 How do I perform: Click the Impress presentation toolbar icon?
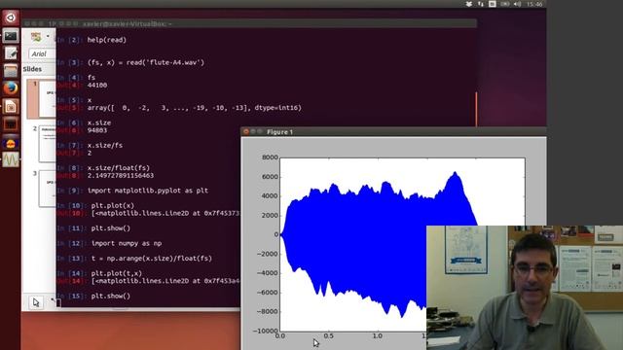click(36, 37)
